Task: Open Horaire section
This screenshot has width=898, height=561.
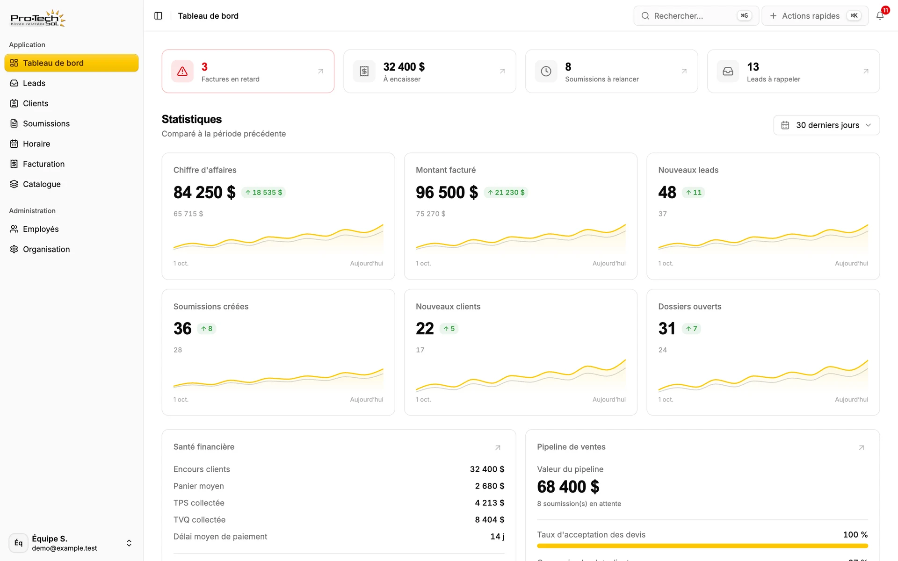Action: tap(72, 144)
